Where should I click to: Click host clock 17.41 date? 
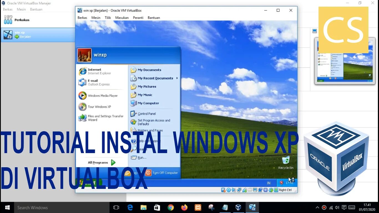point(367,207)
